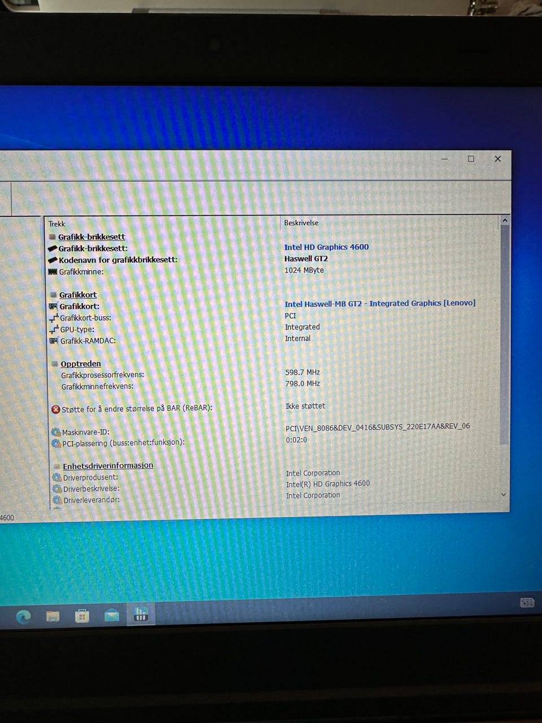
Task: Select the PCI\VEN_8086&DEV_0416 hardware ID value
Action: tap(378, 426)
